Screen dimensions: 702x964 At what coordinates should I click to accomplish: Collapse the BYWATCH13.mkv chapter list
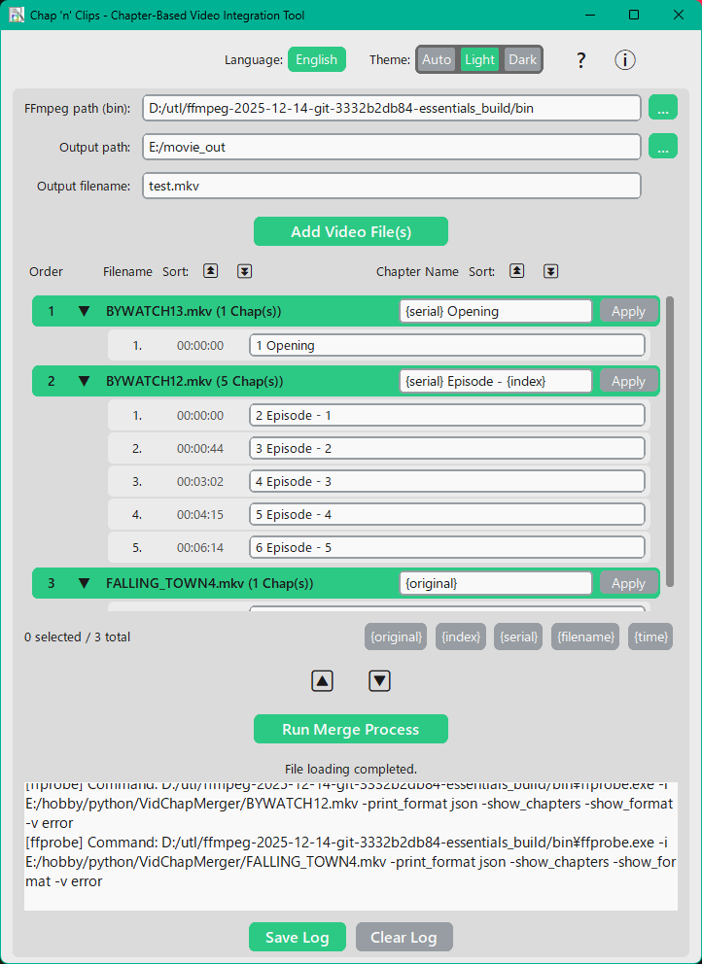click(85, 311)
